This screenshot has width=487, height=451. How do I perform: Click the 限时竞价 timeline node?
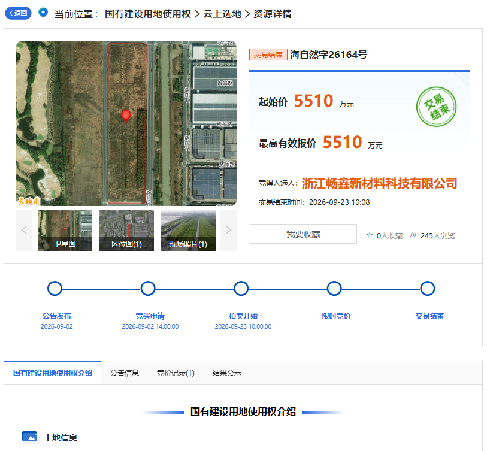[334, 289]
